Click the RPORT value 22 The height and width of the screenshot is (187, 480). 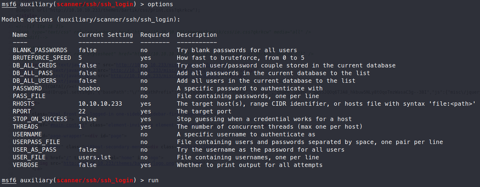[x=82, y=112]
